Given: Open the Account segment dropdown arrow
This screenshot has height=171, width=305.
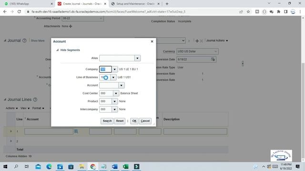Looking at the screenshot, I should click(121, 85).
